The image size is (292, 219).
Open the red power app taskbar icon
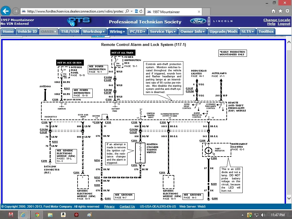click(x=76, y=215)
